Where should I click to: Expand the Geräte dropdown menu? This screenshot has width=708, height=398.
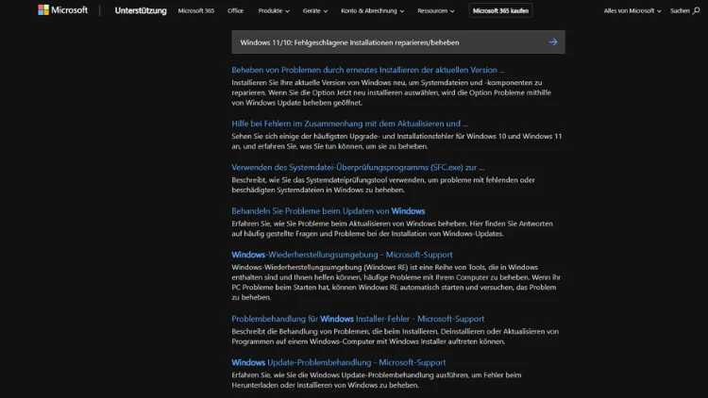315,10
